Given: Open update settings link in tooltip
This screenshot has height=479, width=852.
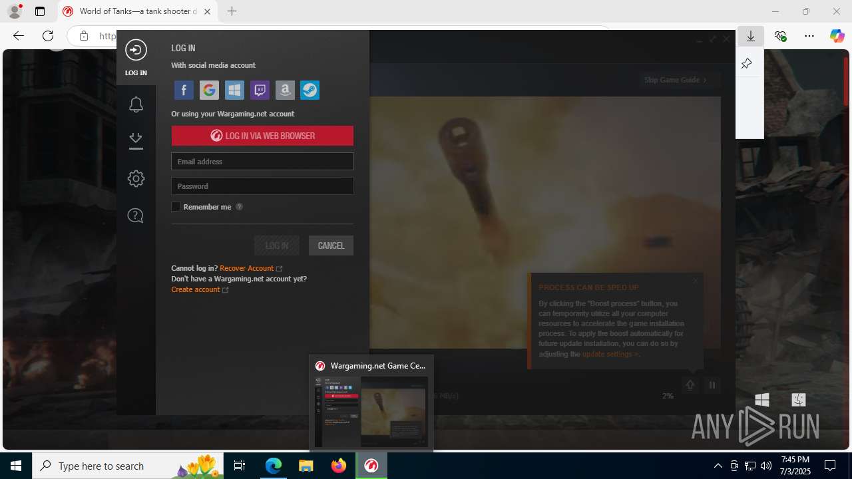Looking at the screenshot, I should (610, 354).
